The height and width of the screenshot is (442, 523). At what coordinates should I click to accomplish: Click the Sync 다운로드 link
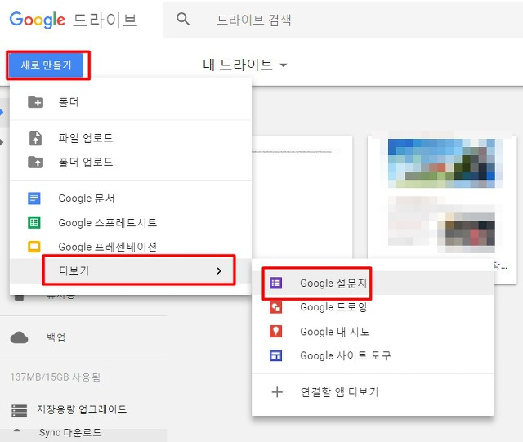click(70, 433)
